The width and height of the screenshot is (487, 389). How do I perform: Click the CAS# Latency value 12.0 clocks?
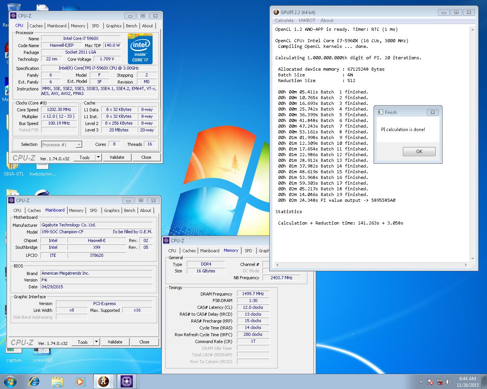(x=253, y=307)
